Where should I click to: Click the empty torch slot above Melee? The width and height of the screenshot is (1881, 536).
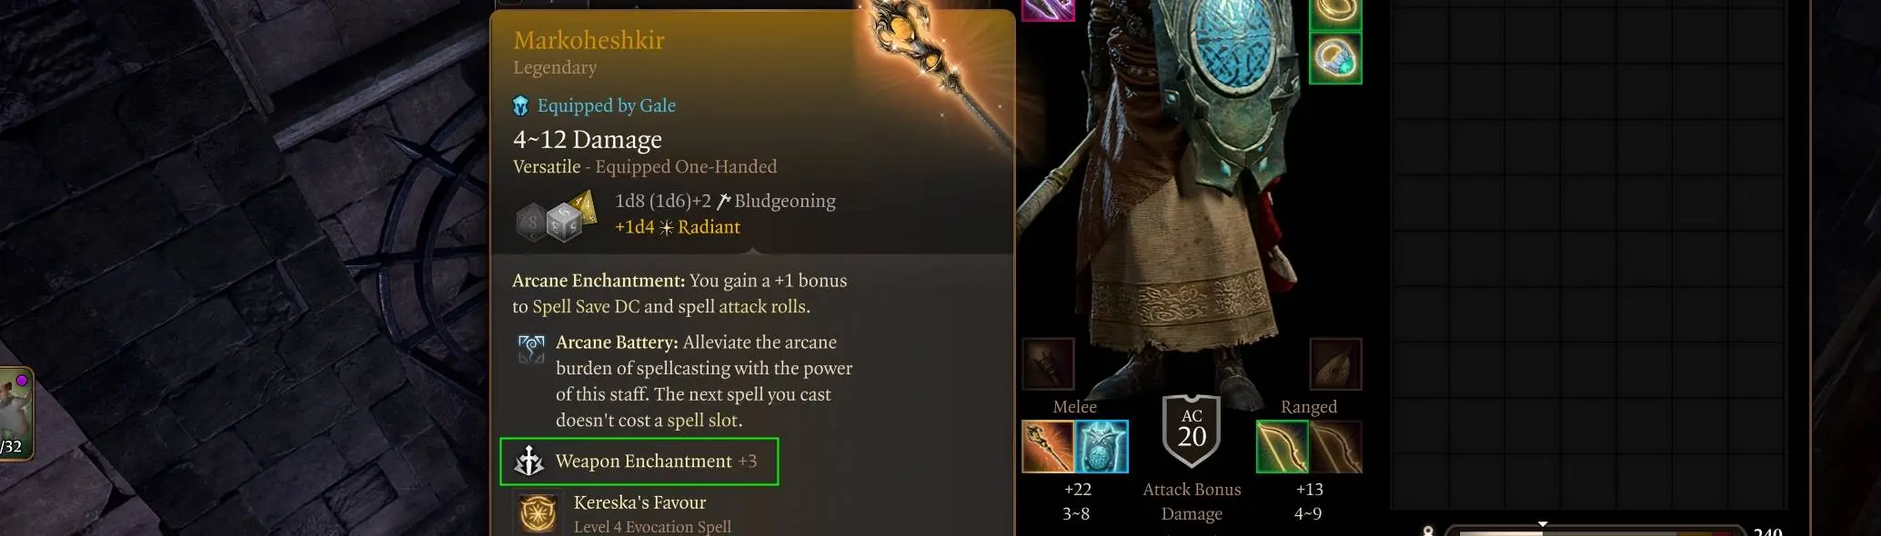pyautogui.click(x=1049, y=364)
